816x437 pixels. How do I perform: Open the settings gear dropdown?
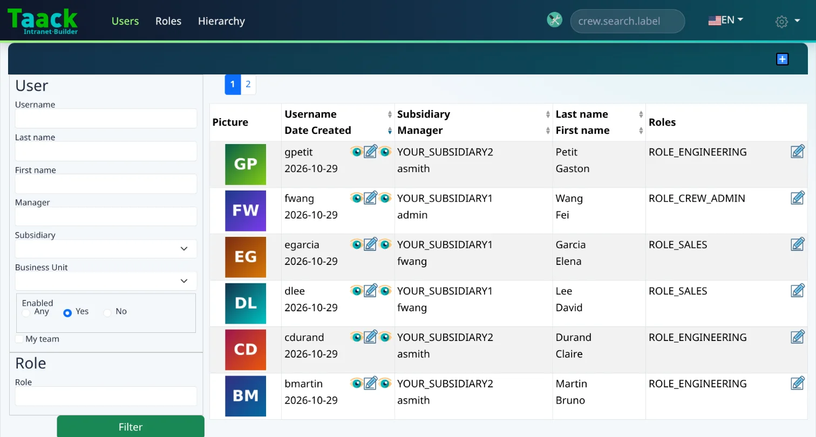coord(787,22)
